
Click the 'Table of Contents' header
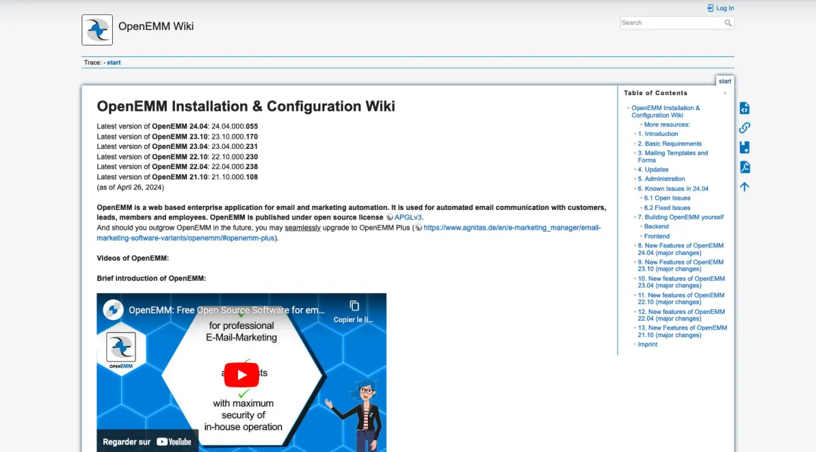656,93
